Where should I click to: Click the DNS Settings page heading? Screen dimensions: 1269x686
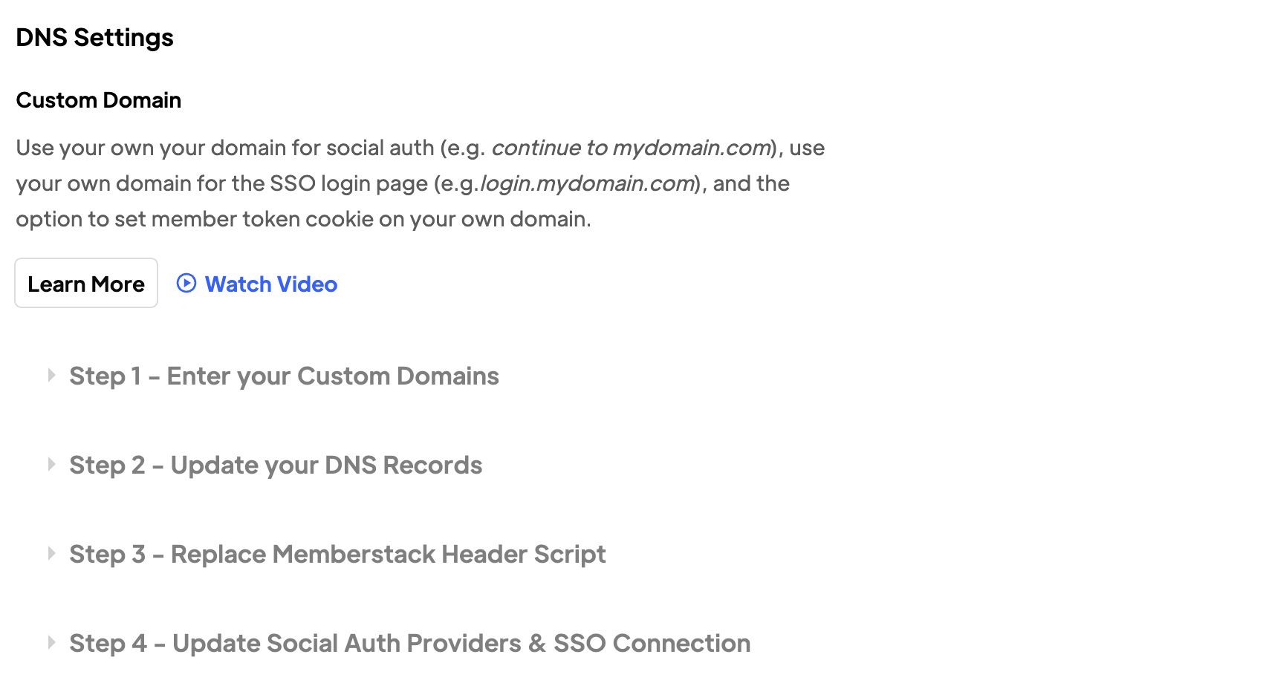(94, 38)
